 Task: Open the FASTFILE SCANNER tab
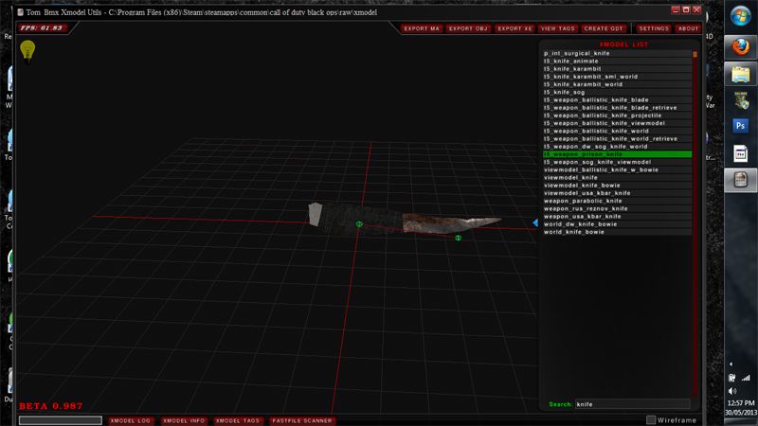tap(302, 420)
